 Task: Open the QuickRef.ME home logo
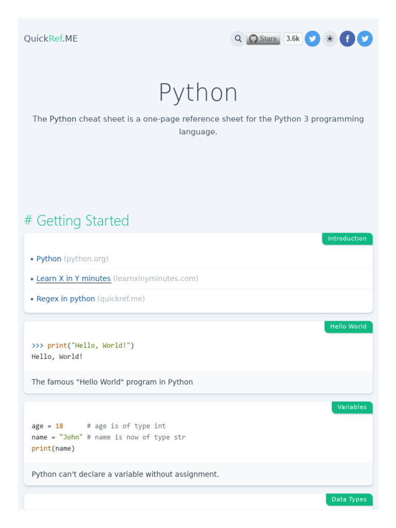pyautogui.click(x=51, y=39)
